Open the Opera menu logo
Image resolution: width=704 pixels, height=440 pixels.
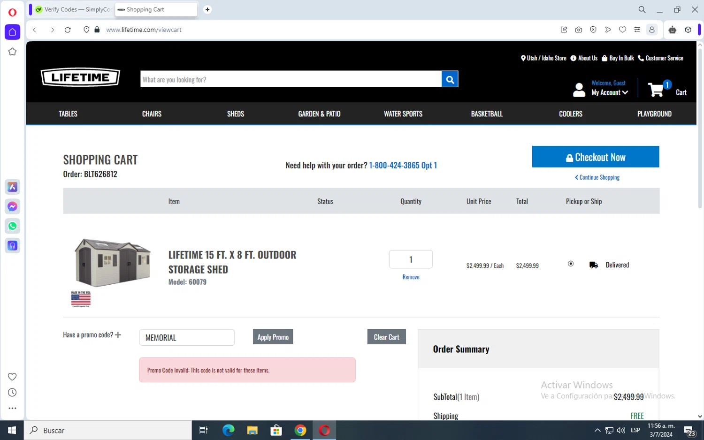pyautogui.click(x=12, y=12)
